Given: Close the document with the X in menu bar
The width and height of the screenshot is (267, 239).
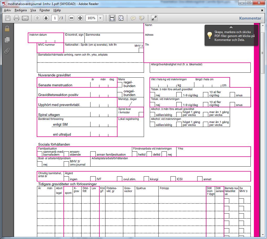Looking at the screenshot, I should pos(262,10).
